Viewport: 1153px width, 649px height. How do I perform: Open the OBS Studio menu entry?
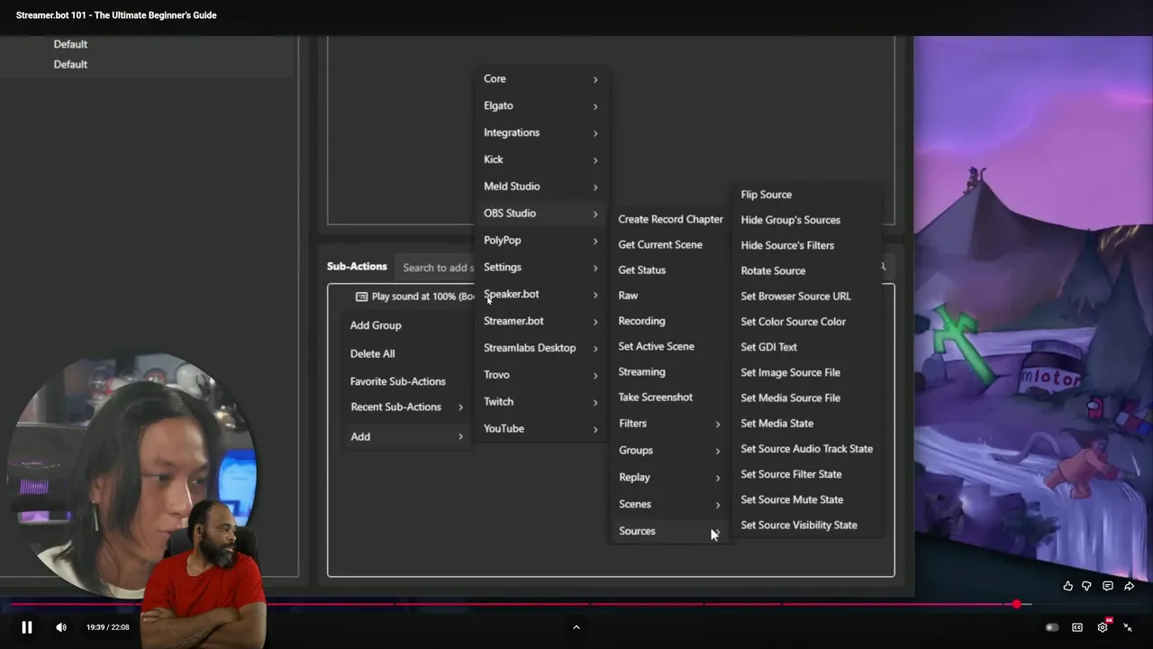coord(540,214)
